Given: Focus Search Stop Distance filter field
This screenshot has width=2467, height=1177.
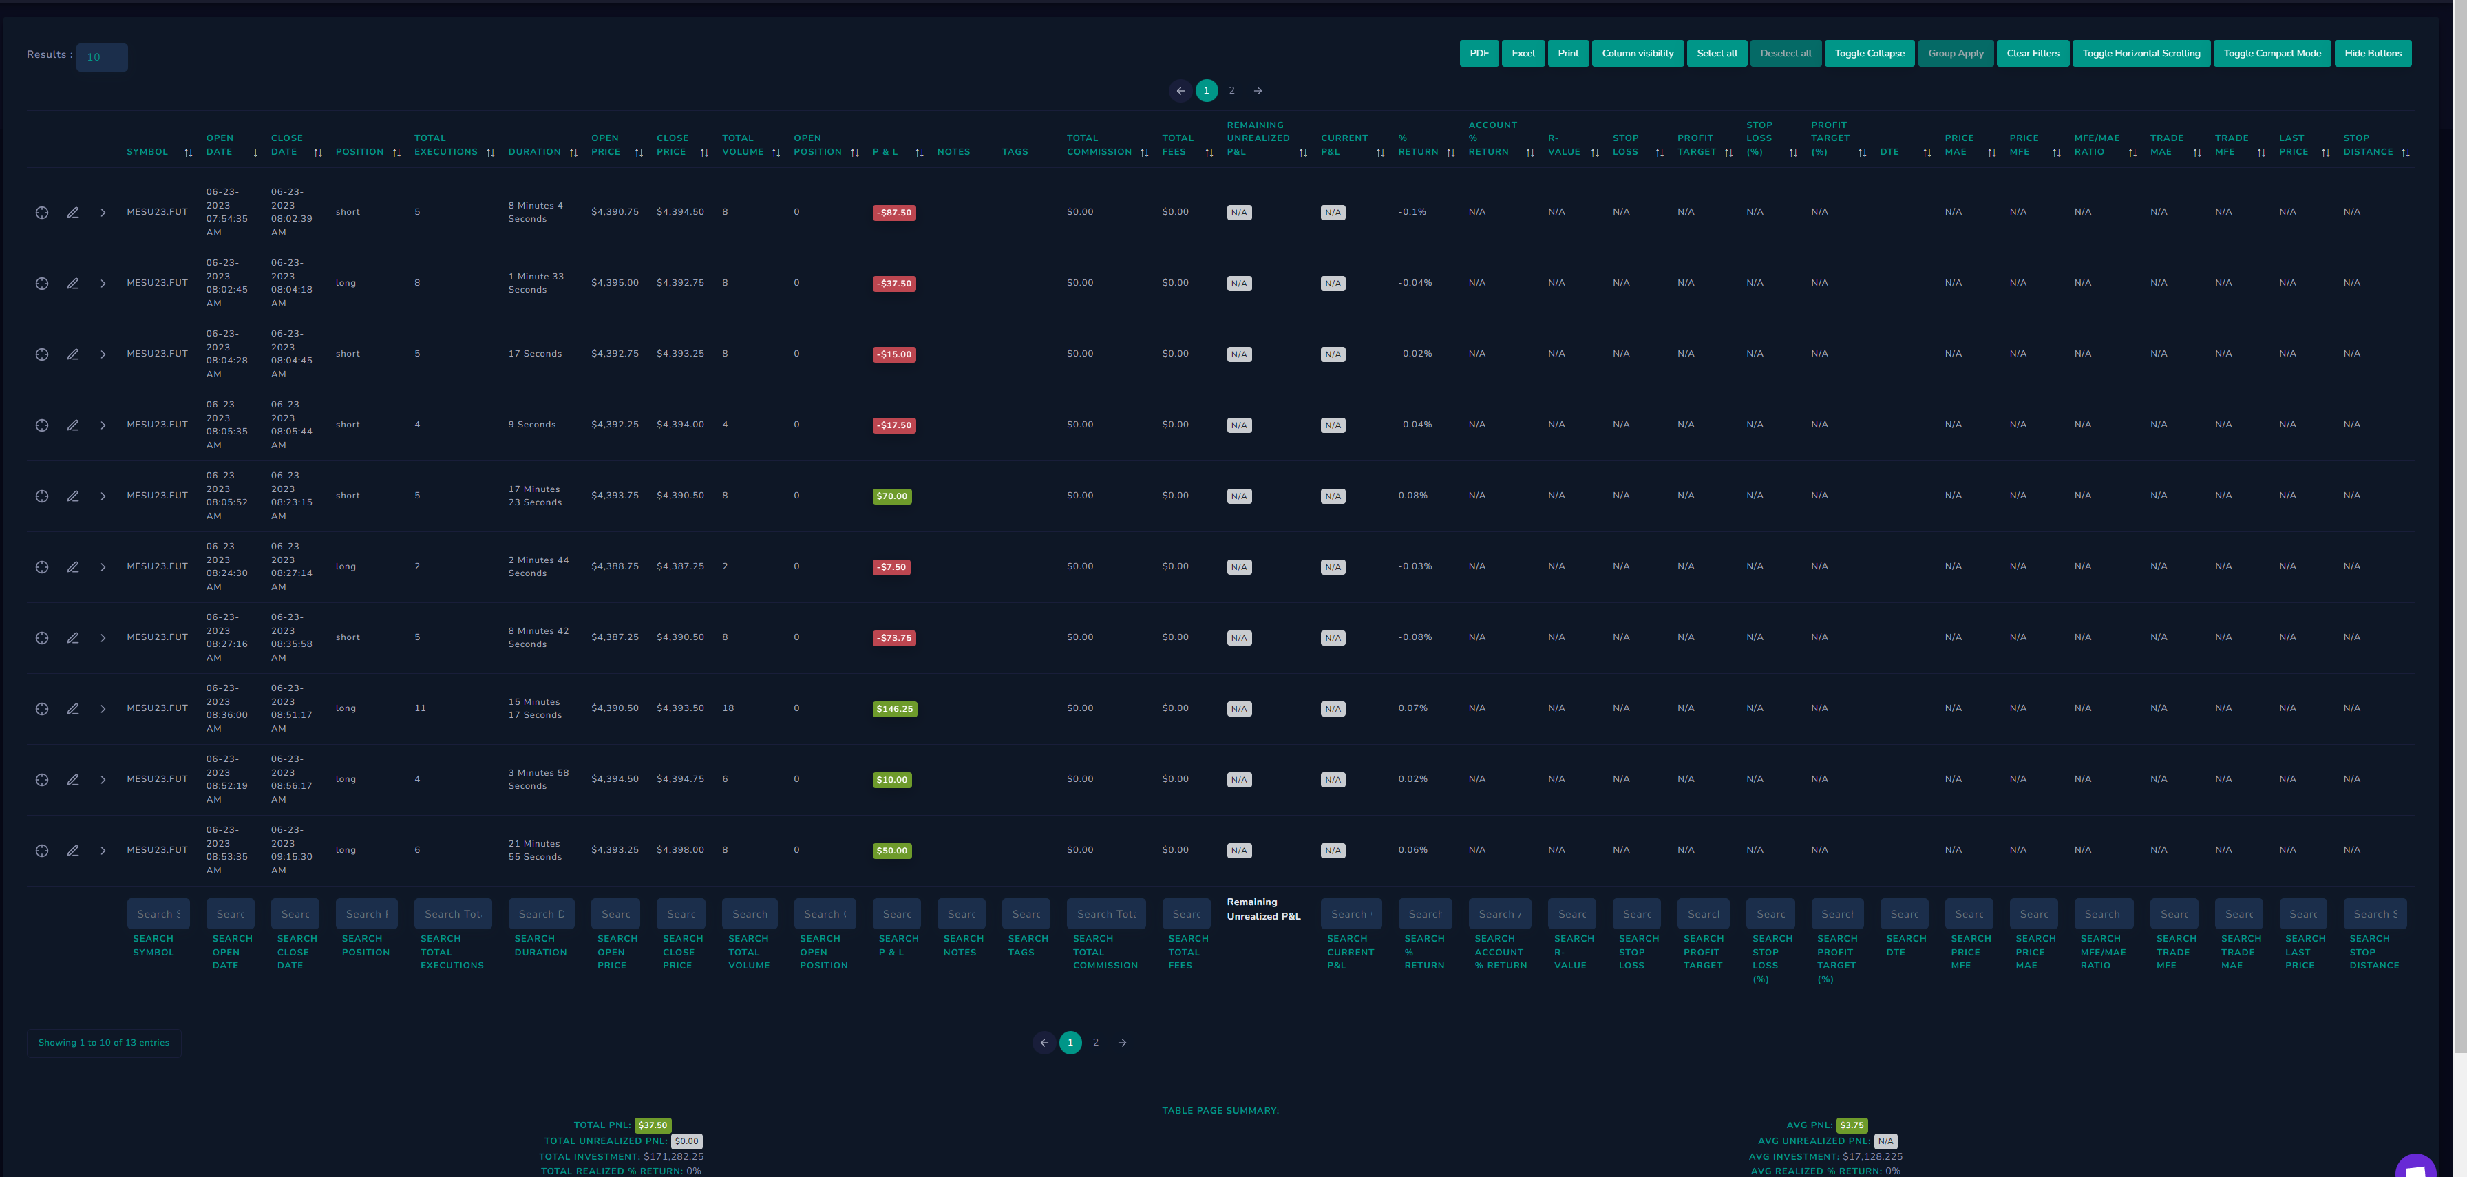Looking at the screenshot, I should click(x=2375, y=913).
